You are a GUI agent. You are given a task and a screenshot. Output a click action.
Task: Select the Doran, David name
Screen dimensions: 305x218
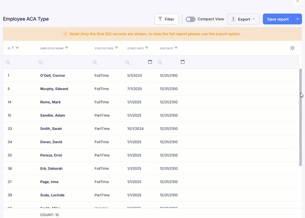(51, 142)
